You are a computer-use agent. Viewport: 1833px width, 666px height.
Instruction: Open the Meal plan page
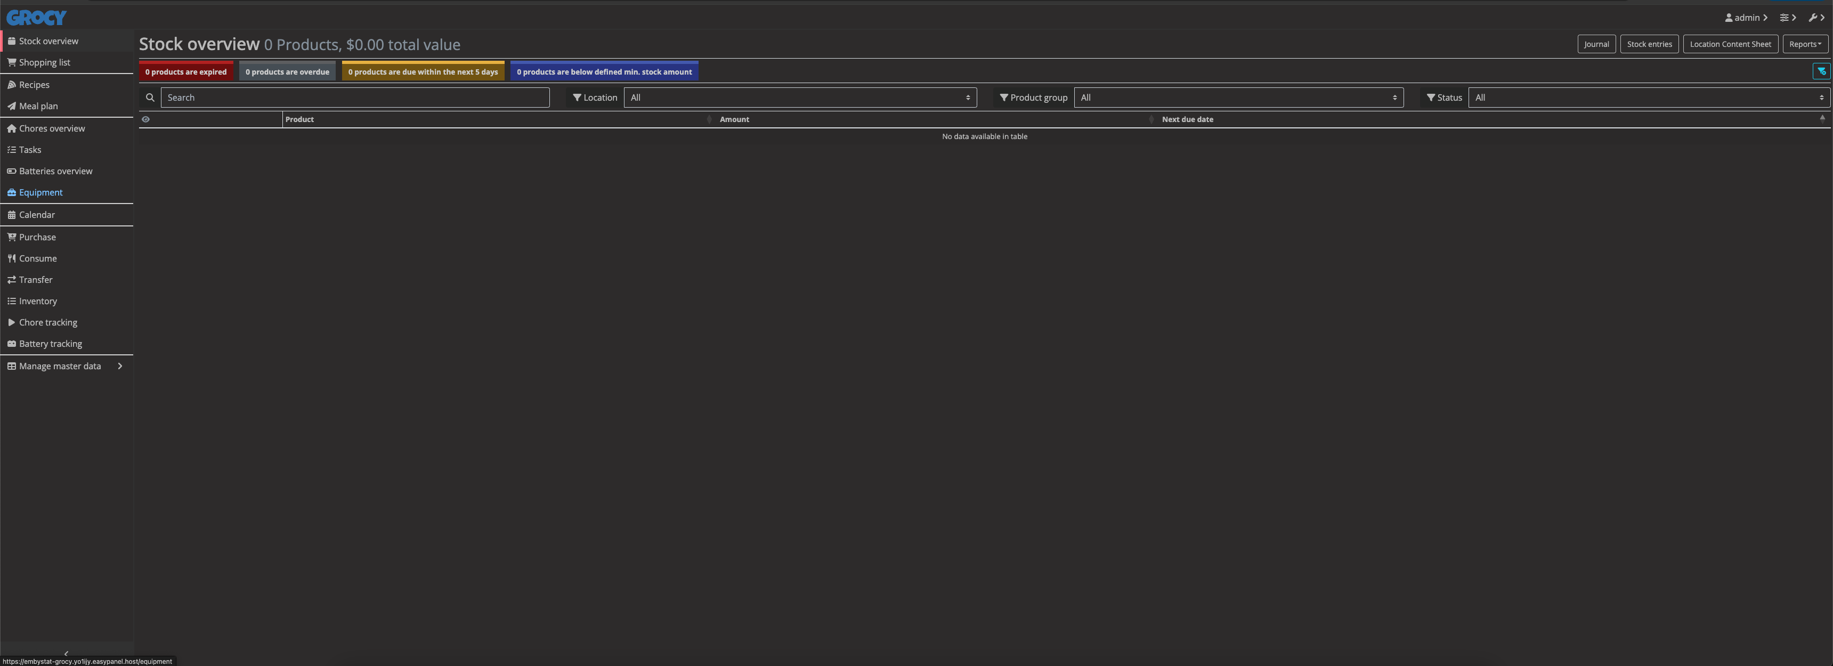[37, 105]
